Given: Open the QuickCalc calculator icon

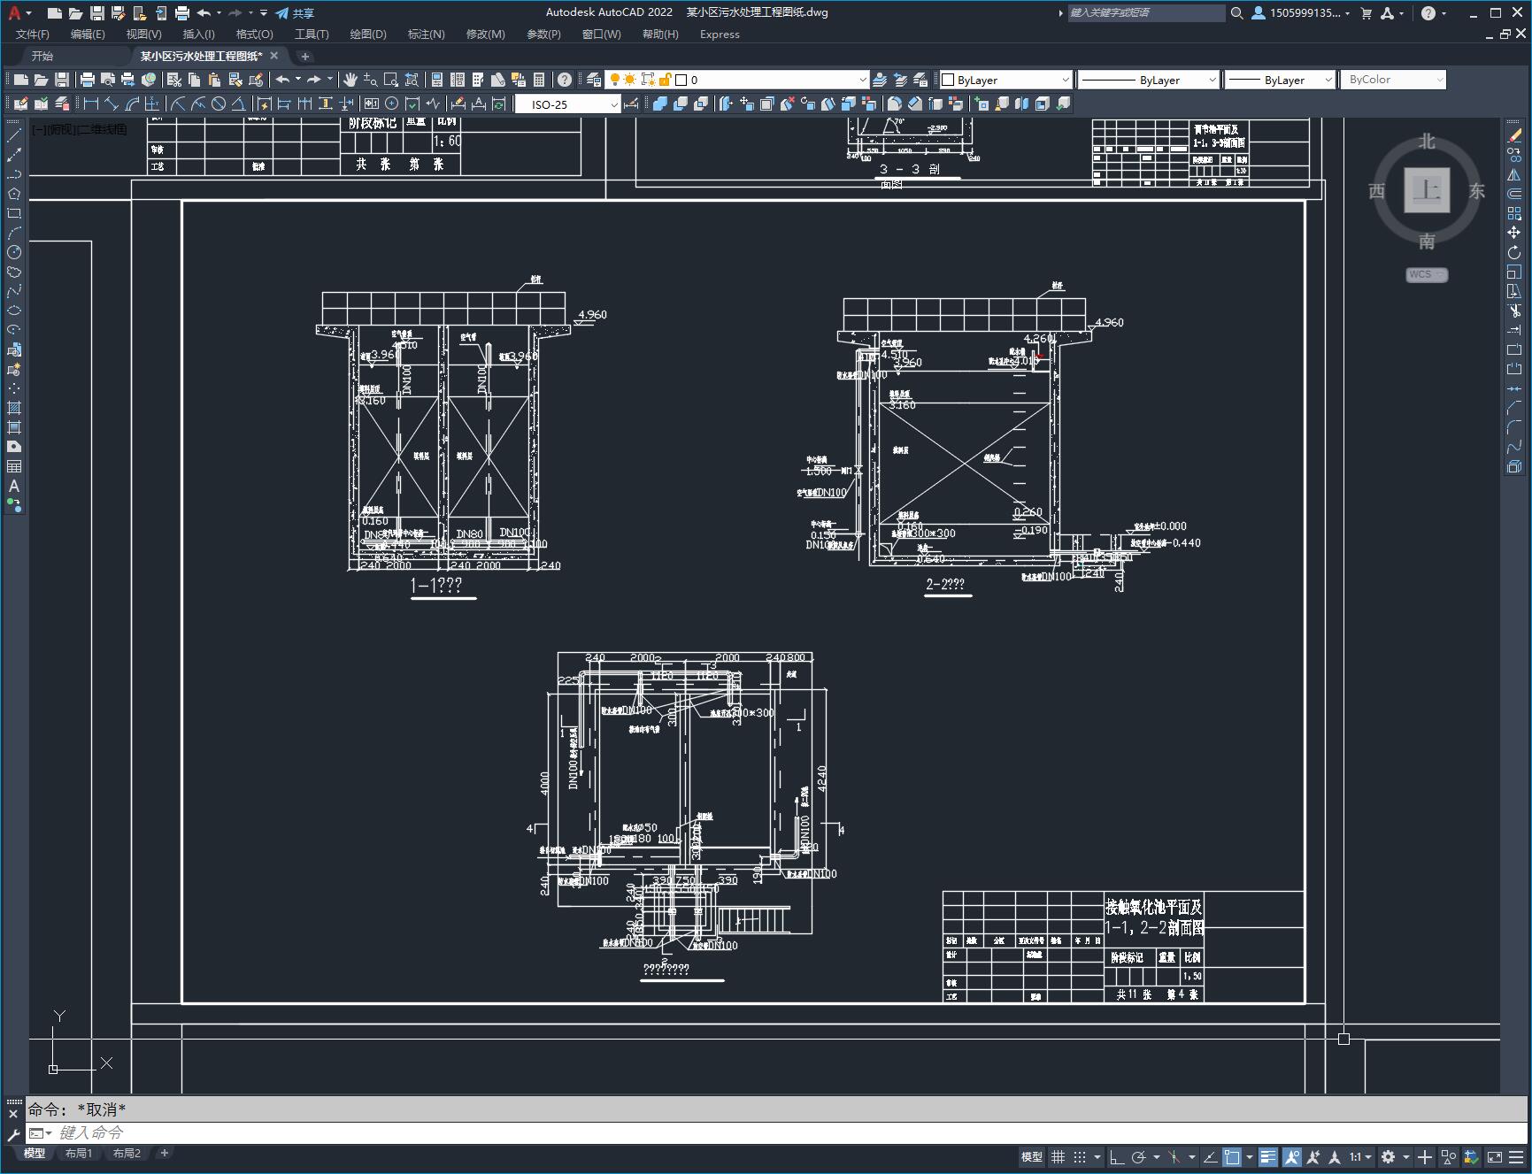Looking at the screenshot, I should 539,80.
